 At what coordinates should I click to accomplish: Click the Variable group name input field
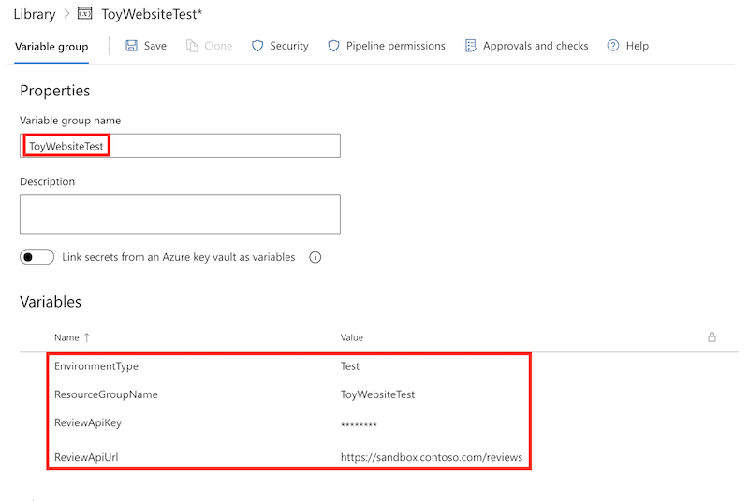click(x=180, y=146)
